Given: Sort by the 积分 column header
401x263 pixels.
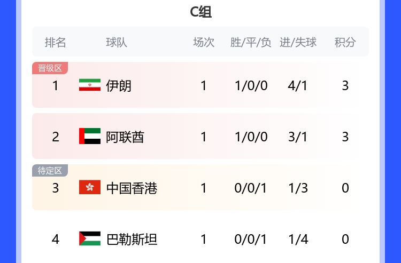Looking at the screenshot, I should point(345,42).
